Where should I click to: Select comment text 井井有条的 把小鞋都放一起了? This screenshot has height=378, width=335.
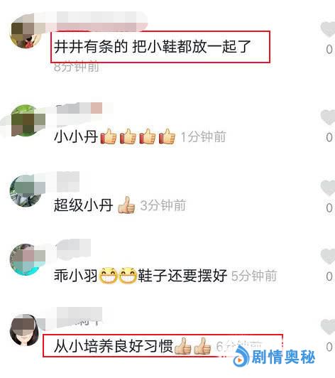point(153,46)
